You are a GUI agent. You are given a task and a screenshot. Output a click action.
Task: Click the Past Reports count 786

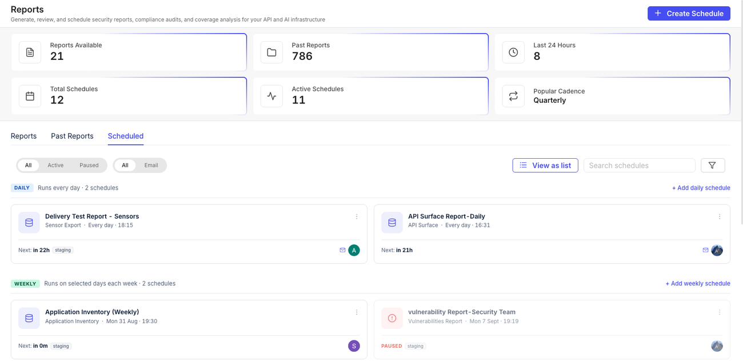coord(302,56)
